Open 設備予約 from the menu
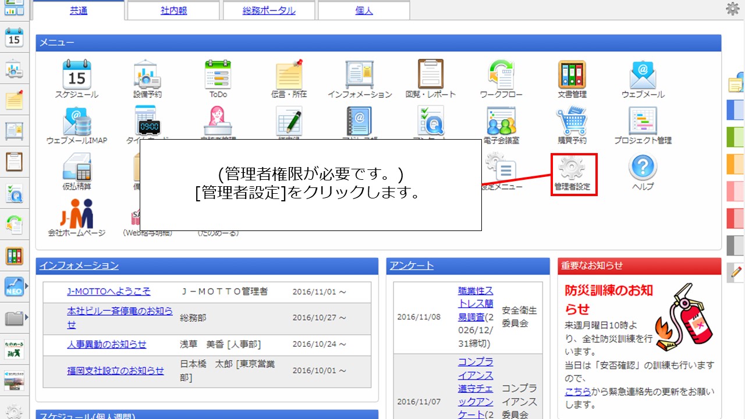Viewport: 745px width, 419px height. [147, 78]
